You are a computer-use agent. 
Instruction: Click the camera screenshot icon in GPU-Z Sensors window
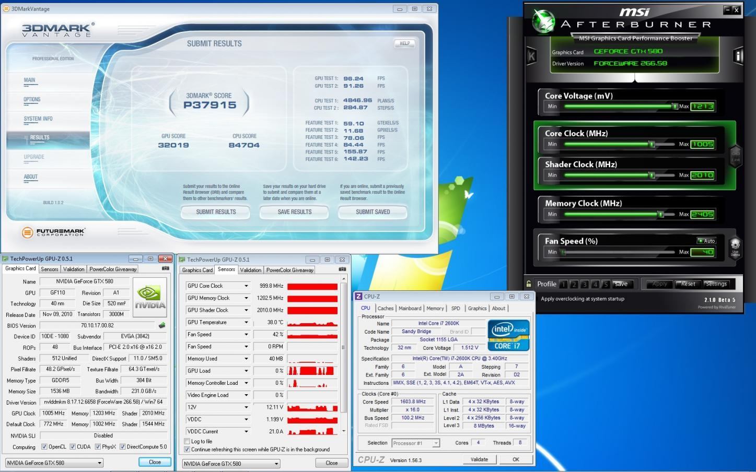(342, 269)
